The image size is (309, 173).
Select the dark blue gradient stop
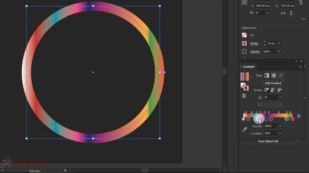coord(266,119)
